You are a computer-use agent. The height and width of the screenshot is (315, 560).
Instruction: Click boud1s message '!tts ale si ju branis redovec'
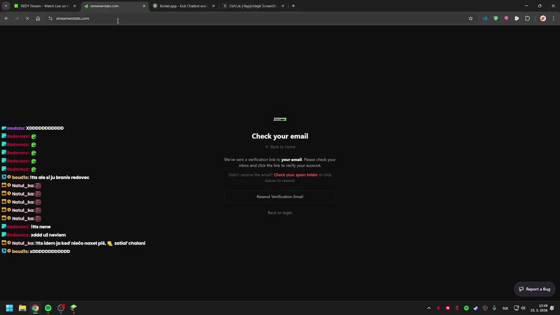[59, 178]
